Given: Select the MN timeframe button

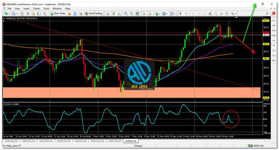Looking at the screenshot, I should [274, 60].
